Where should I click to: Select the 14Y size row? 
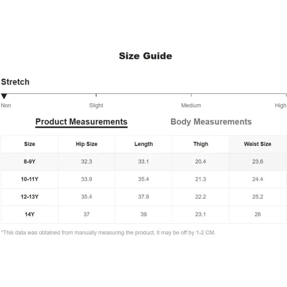coord(143,214)
